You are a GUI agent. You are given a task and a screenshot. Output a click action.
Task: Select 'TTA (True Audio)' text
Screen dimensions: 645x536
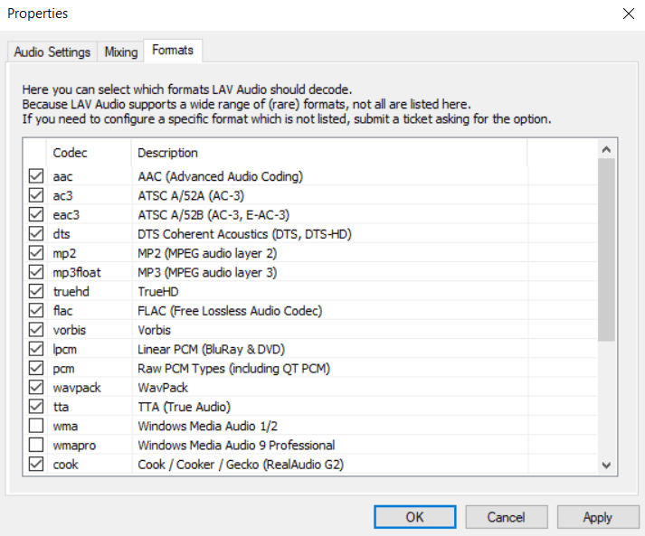[x=185, y=407]
